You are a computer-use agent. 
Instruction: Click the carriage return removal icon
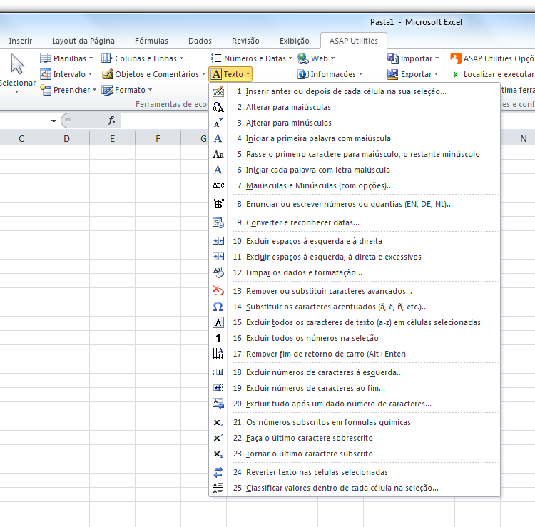pos(218,354)
